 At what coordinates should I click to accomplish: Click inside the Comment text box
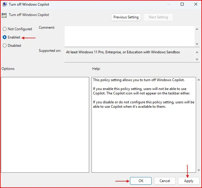pyautogui.click(x=129, y=36)
